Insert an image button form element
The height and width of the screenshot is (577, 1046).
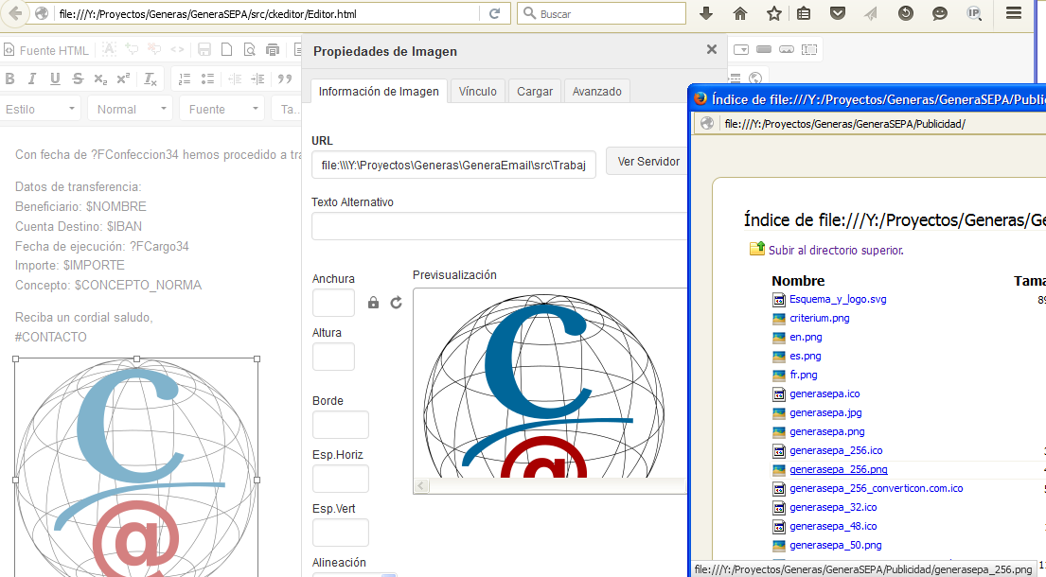(x=787, y=49)
